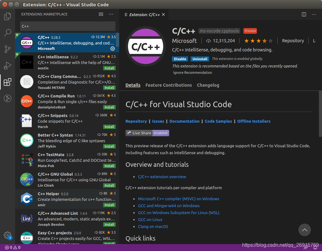Click Ignore Recommendation
Viewport: 322px width, 251px height.
click(x=192, y=73)
